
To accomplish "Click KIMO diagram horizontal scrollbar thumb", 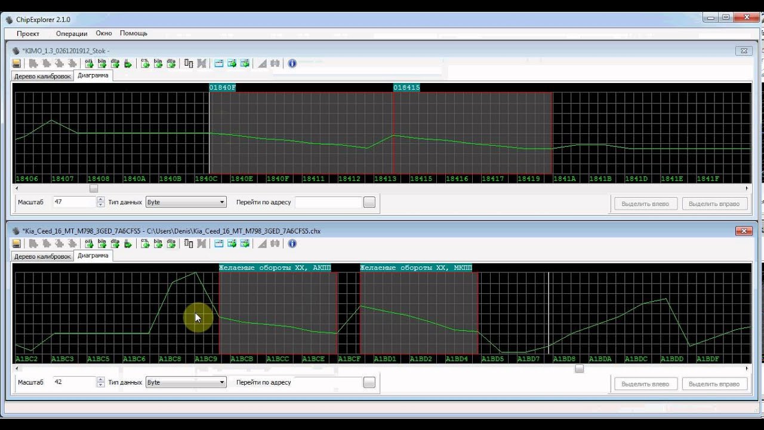I will (94, 188).
